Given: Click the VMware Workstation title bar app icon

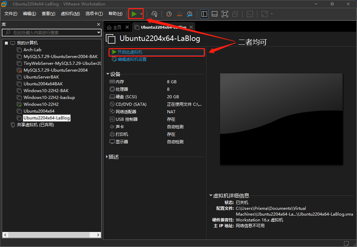Looking at the screenshot, I should [x=4, y=4].
